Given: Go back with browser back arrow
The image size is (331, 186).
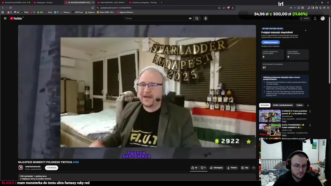Looking at the screenshot, I should [x=3, y=8].
